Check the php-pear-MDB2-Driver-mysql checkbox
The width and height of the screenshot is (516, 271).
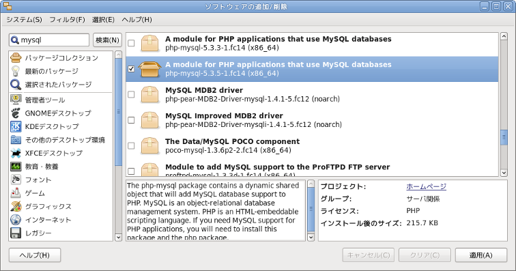pos(131,94)
